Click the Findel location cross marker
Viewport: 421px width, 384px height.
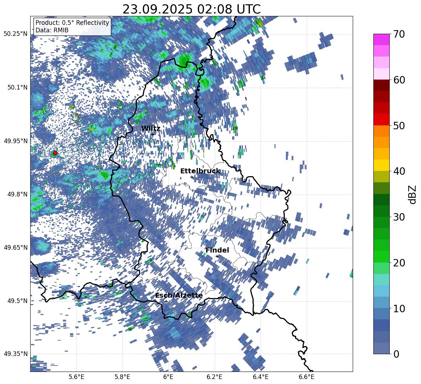point(217,256)
